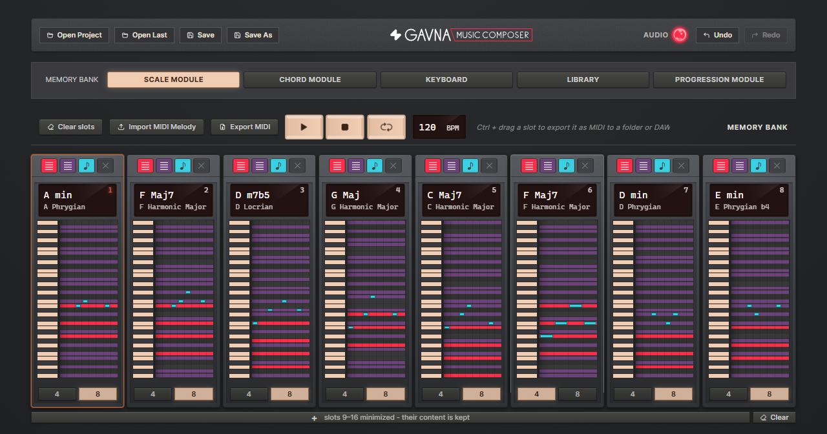Image resolution: width=827 pixels, height=434 pixels.
Task: Click the X icon on slot 7 D min
Action: coord(681,166)
